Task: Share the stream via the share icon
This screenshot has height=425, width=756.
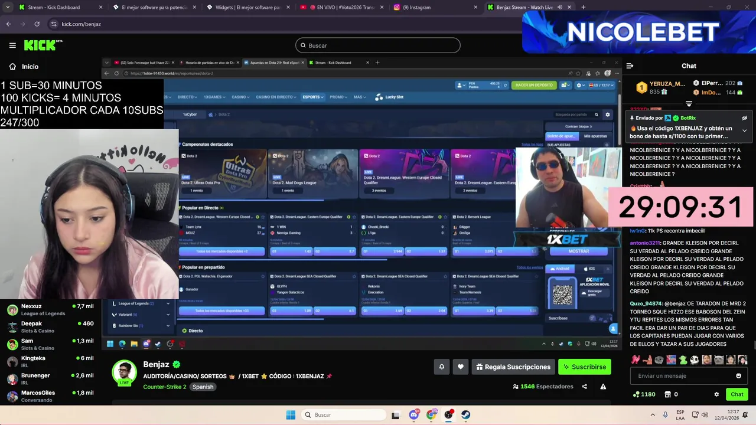Action: 584,387
